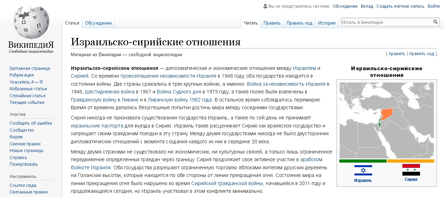Click the Israel flag image
Image resolution: width=444 pixels, height=197 pixels.
click(x=363, y=171)
